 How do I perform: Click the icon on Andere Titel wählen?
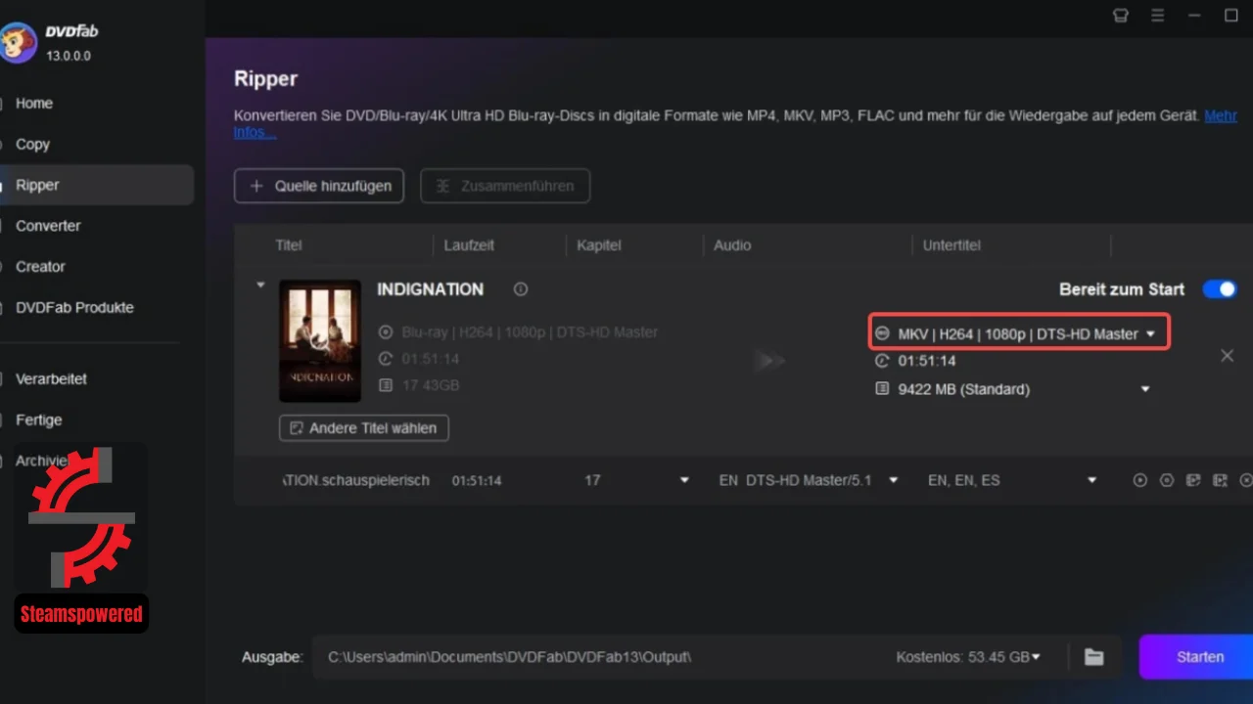296,428
